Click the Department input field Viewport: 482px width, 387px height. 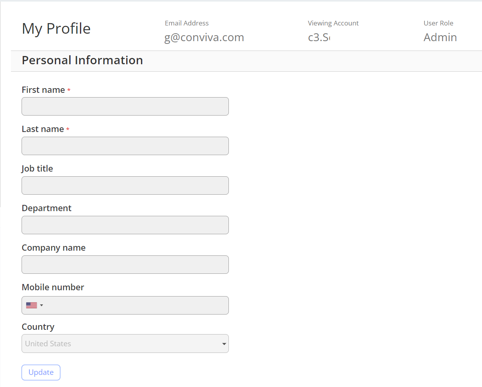coord(125,225)
